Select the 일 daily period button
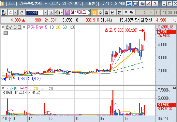The width and height of the screenshot is (177, 122). click(94, 12)
